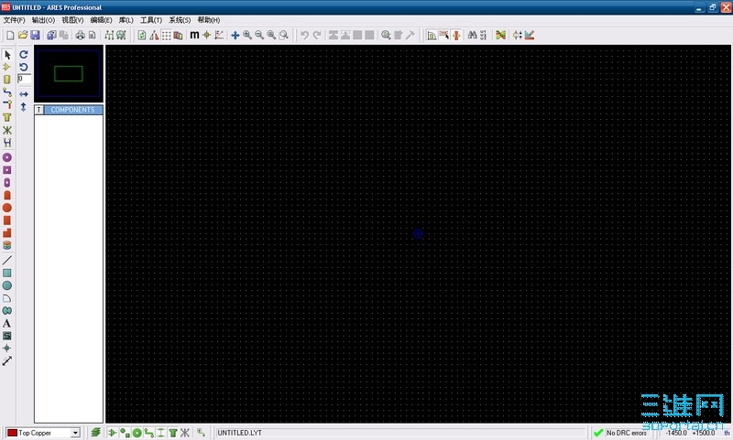733x440 pixels.
Task: Click the rotation angle input field
Action: 25,79
